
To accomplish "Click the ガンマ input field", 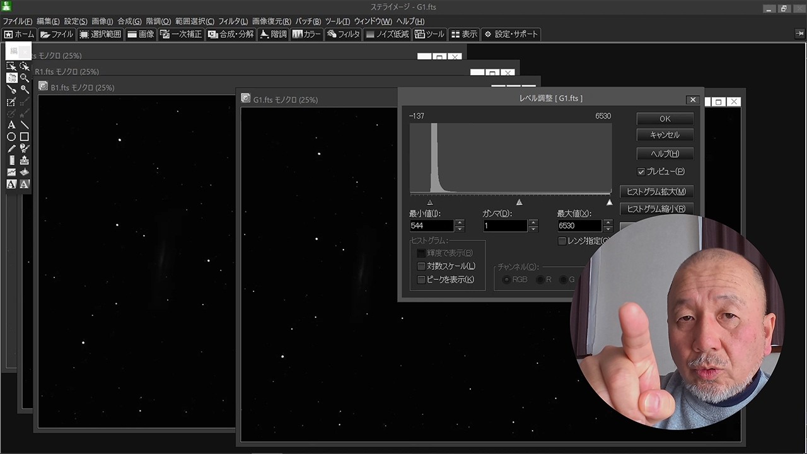I will tap(505, 226).
